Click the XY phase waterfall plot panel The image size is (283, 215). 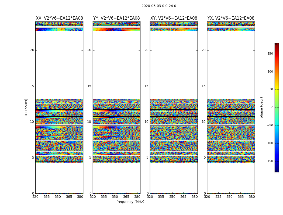pyautogui.click(x=174, y=107)
